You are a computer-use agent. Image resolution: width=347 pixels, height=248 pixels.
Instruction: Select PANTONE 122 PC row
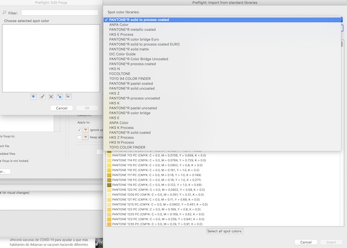(223, 209)
